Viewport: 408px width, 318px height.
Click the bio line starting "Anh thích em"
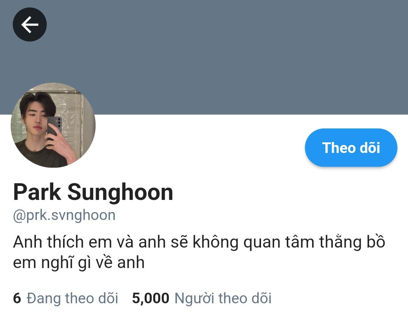(x=199, y=242)
